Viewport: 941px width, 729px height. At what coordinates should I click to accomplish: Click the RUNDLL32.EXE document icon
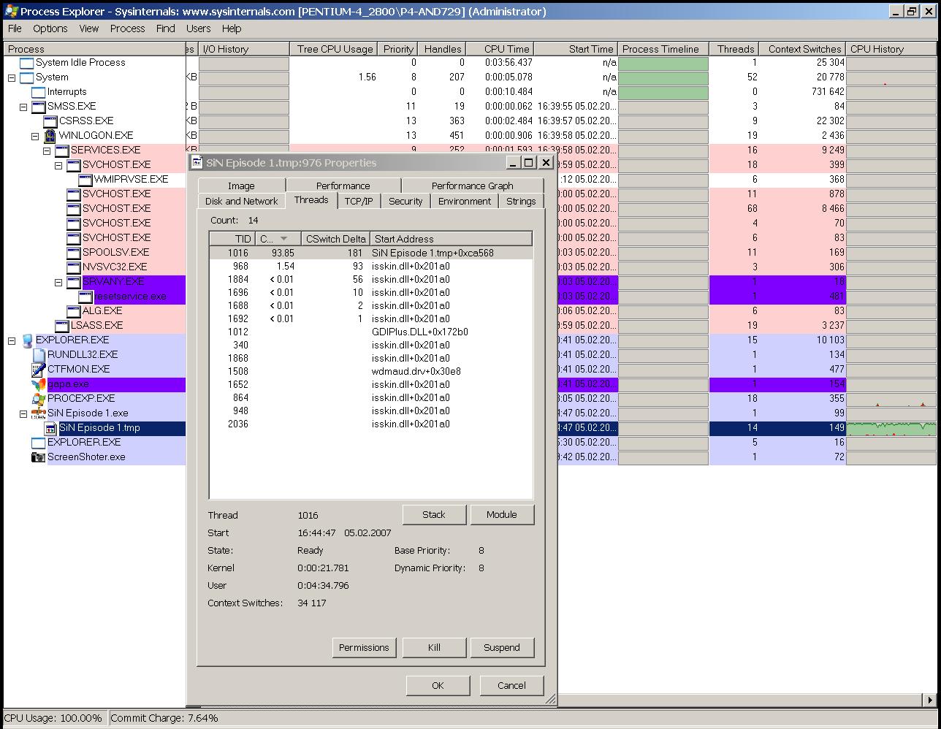point(39,355)
